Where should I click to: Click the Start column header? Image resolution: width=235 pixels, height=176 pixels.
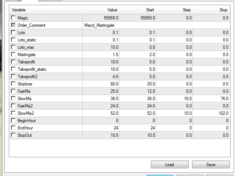coord(138,10)
